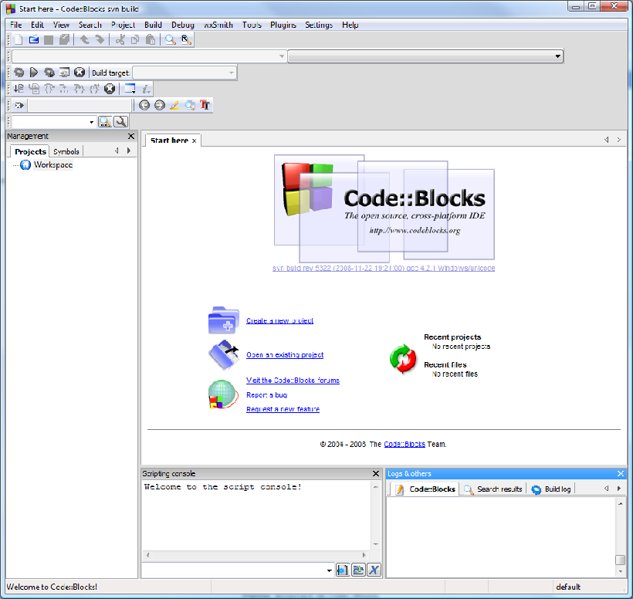Click the red TT text icon

[205, 105]
